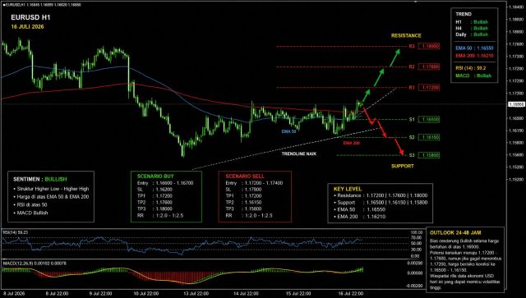Viewport: 526px width, 298px height.
Task: Click the MACD(12,26,9) indicator label
Action: pos(35,264)
